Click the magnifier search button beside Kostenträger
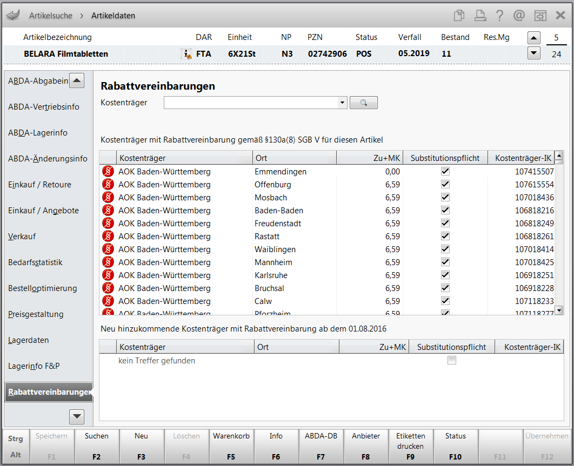This screenshot has height=466, width=574. 364,103
